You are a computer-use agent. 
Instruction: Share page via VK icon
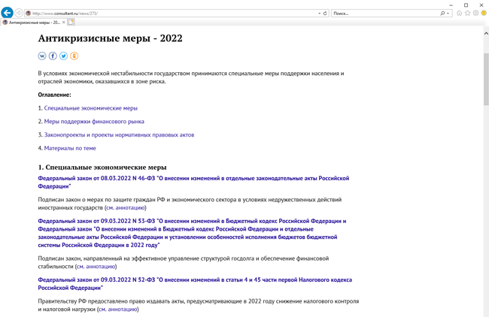point(42,56)
